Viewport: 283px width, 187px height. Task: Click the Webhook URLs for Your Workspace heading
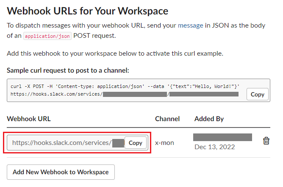pyautogui.click(x=88, y=11)
